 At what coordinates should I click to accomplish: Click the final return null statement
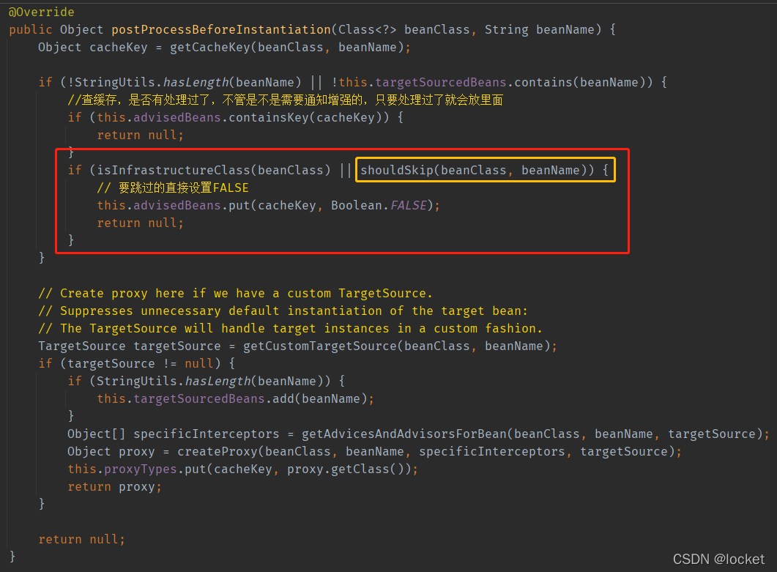pos(82,539)
